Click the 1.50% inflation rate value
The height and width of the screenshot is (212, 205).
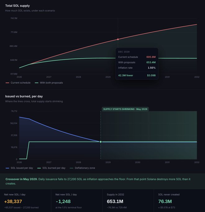pos(152,68)
